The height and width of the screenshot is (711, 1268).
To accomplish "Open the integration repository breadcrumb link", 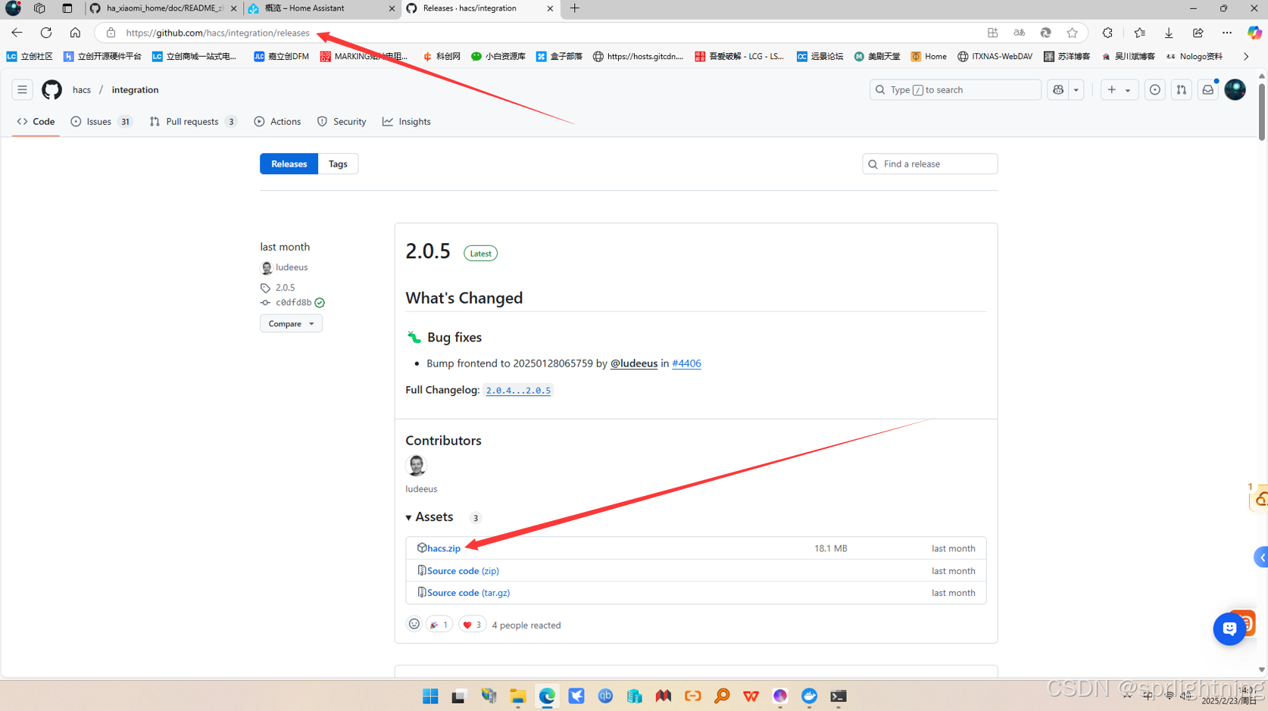I will (135, 89).
